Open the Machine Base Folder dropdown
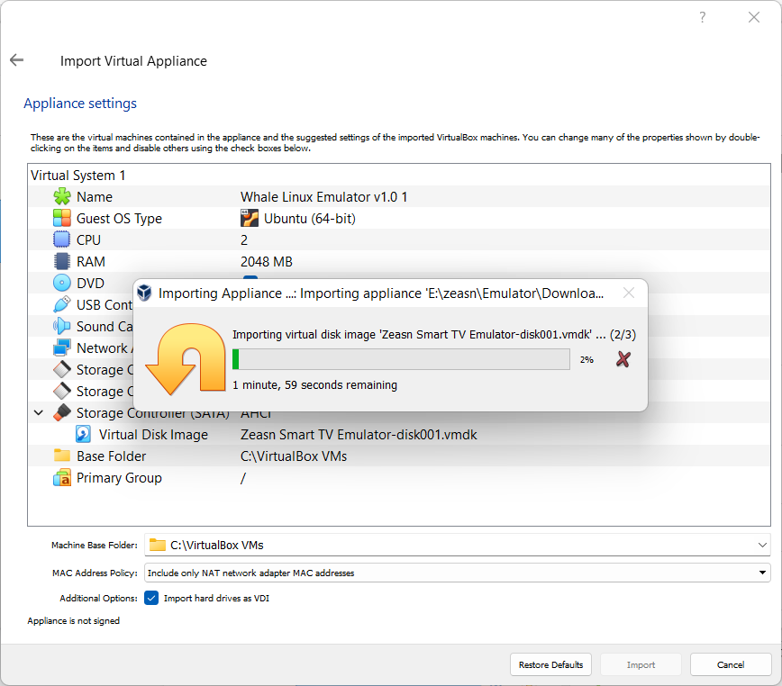Image resolution: width=782 pixels, height=686 pixels. pyautogui.click(x=762, y=545)
